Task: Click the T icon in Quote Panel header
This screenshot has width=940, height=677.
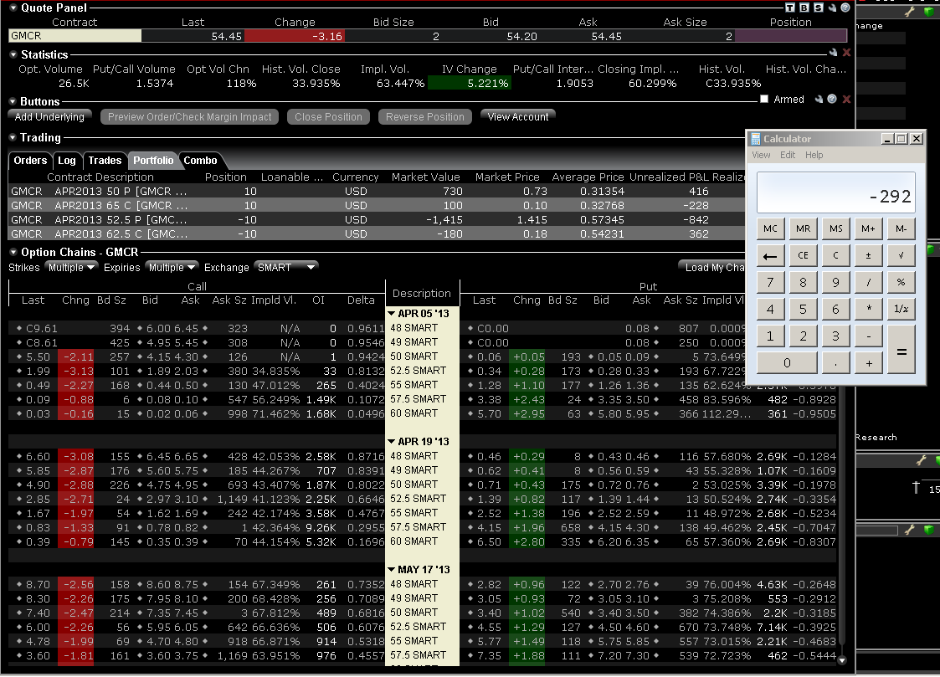Action: click(x=790, y=8)
